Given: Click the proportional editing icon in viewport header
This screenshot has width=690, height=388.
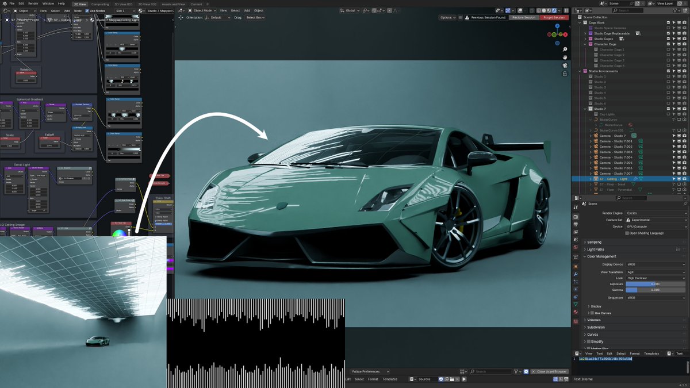Looking at the screenshot, I should (390, 10).
